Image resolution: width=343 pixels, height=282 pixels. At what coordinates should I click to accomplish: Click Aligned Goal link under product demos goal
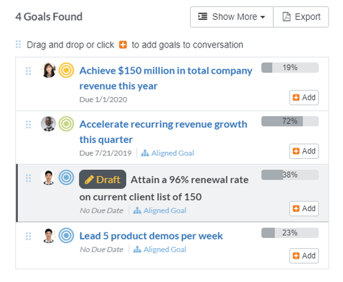click(160, 250)
